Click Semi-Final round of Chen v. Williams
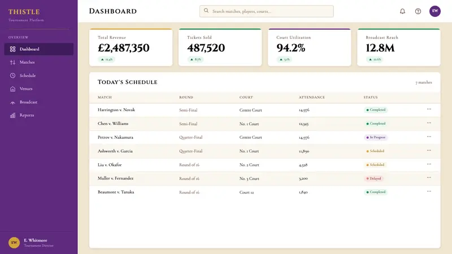Viewport: 452px width, 254px height. (188, 124)
